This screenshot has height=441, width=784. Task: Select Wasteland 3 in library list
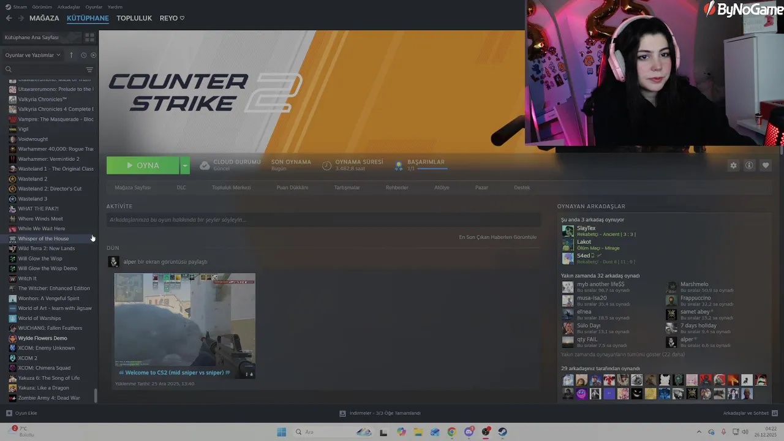click(49, 198)
